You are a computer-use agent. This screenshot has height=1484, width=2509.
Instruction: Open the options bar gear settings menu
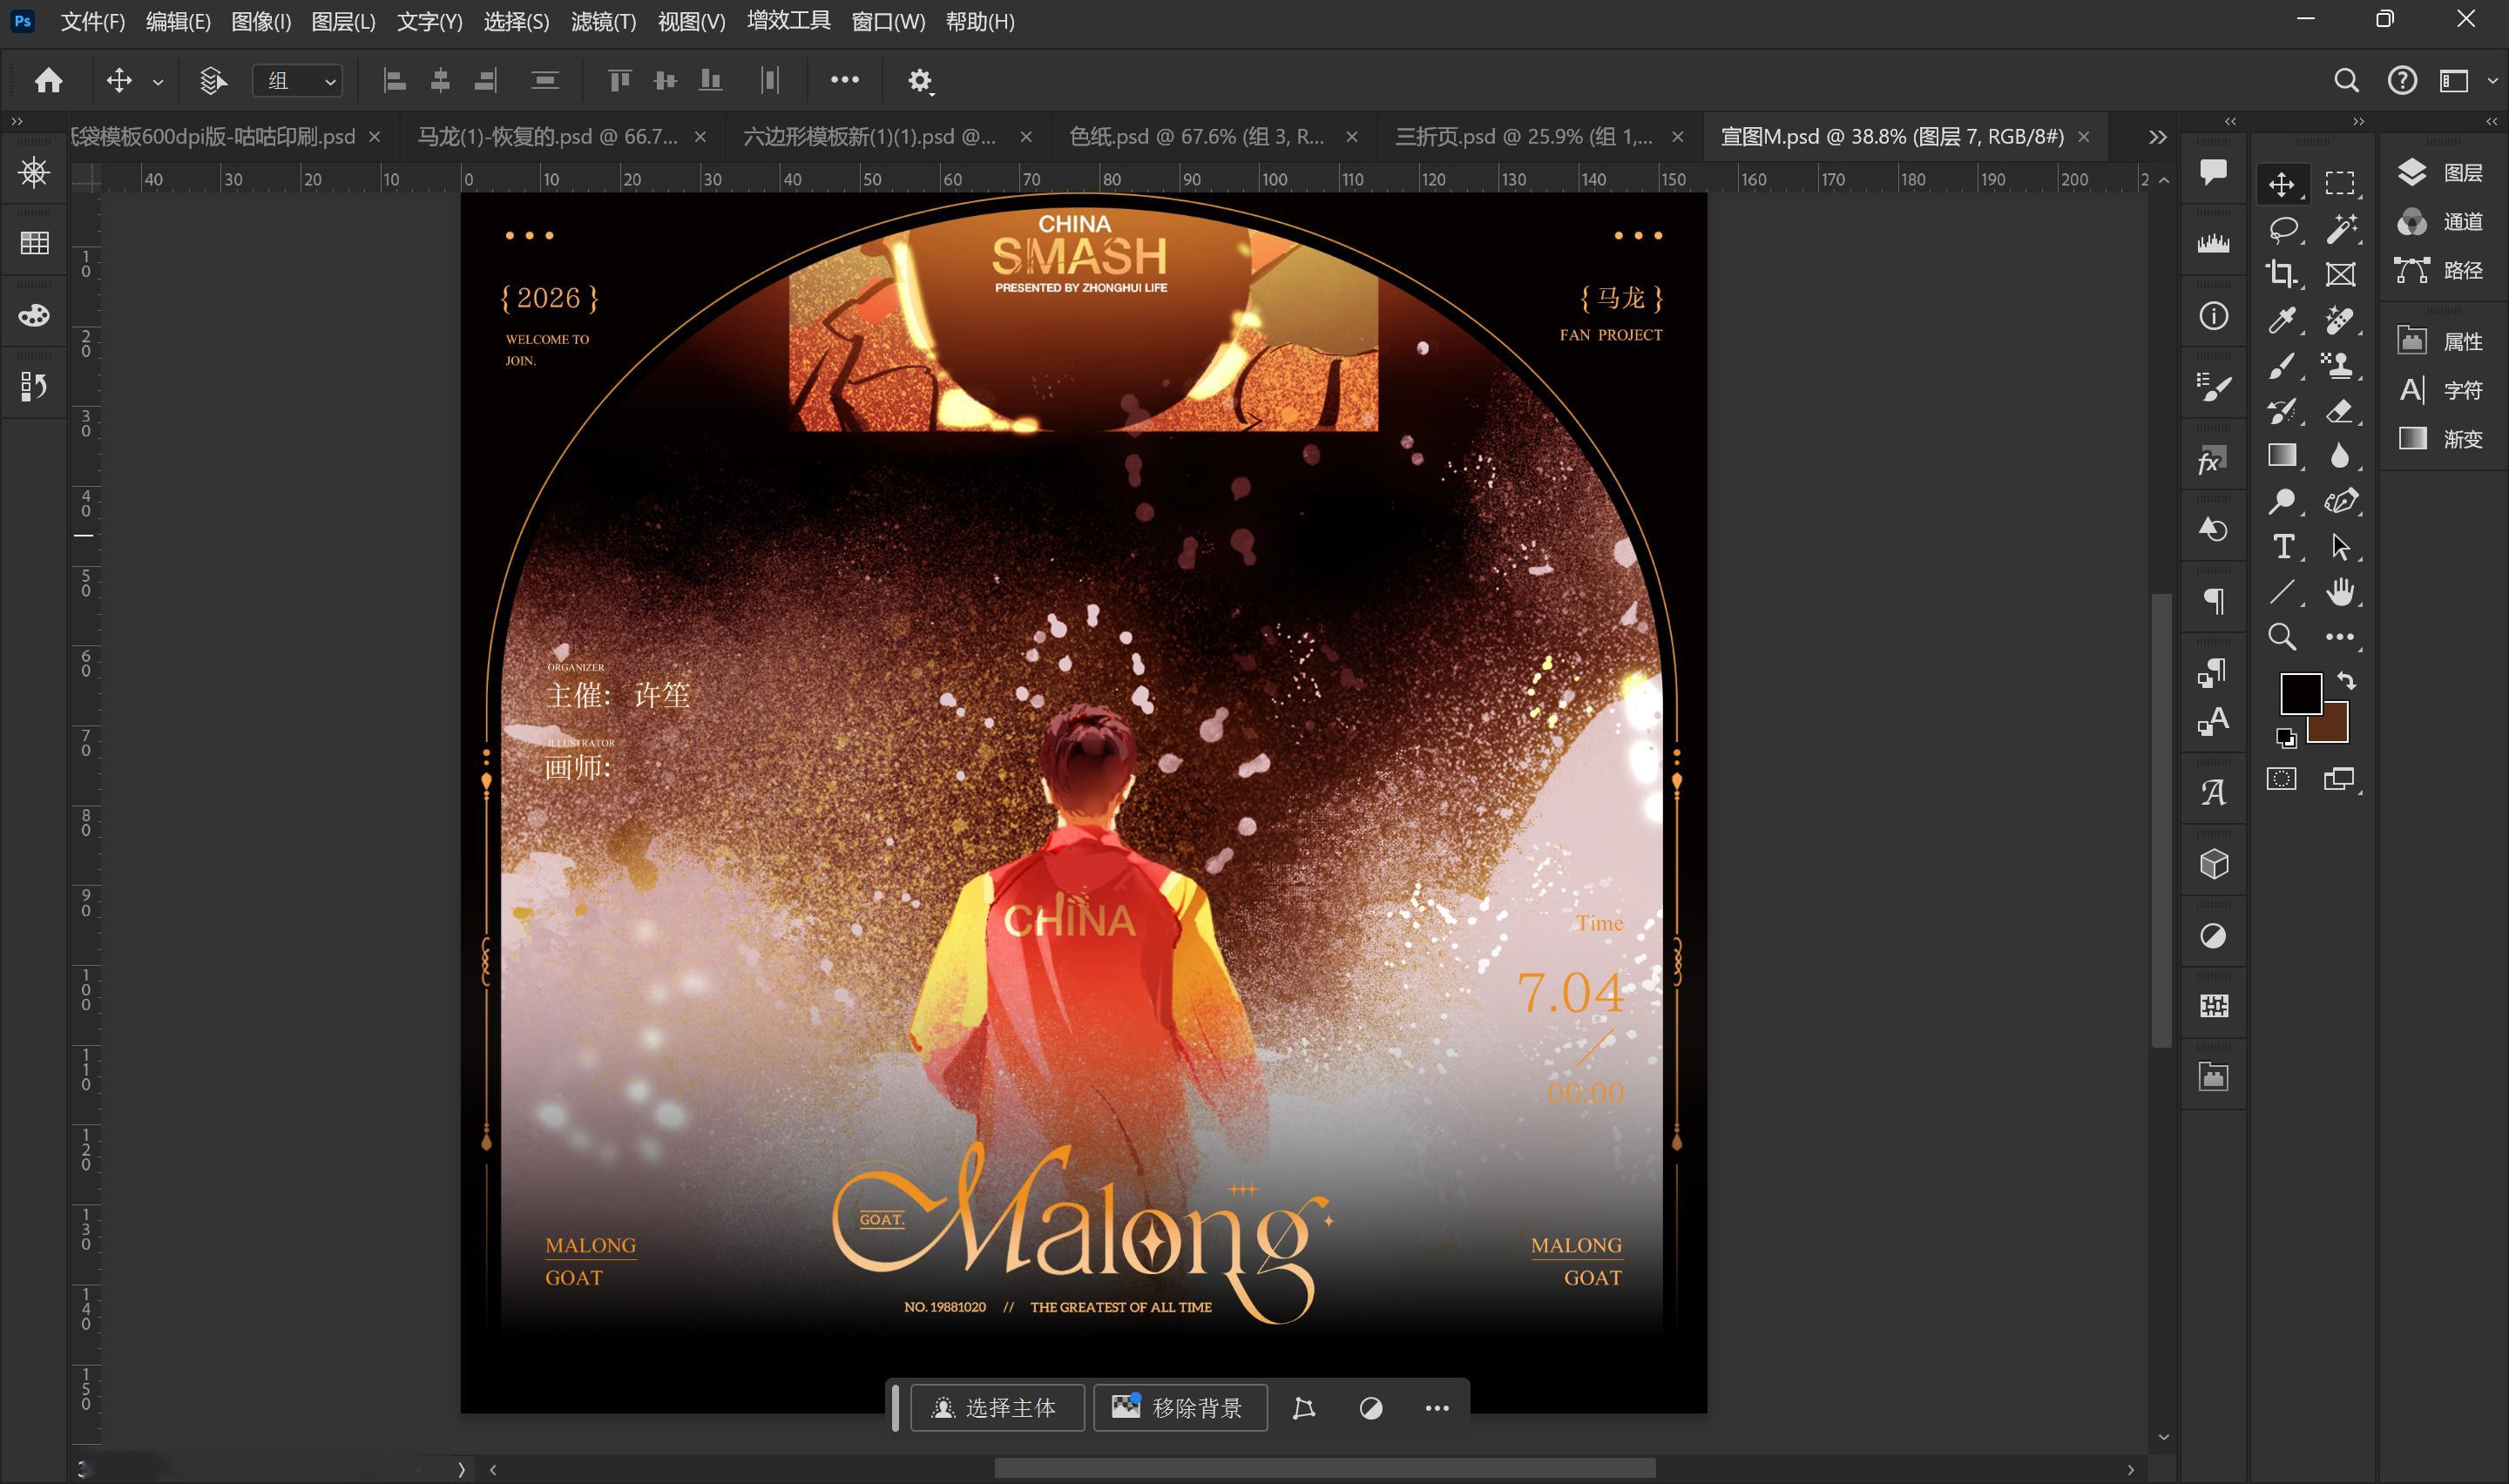tap(920, 80)
